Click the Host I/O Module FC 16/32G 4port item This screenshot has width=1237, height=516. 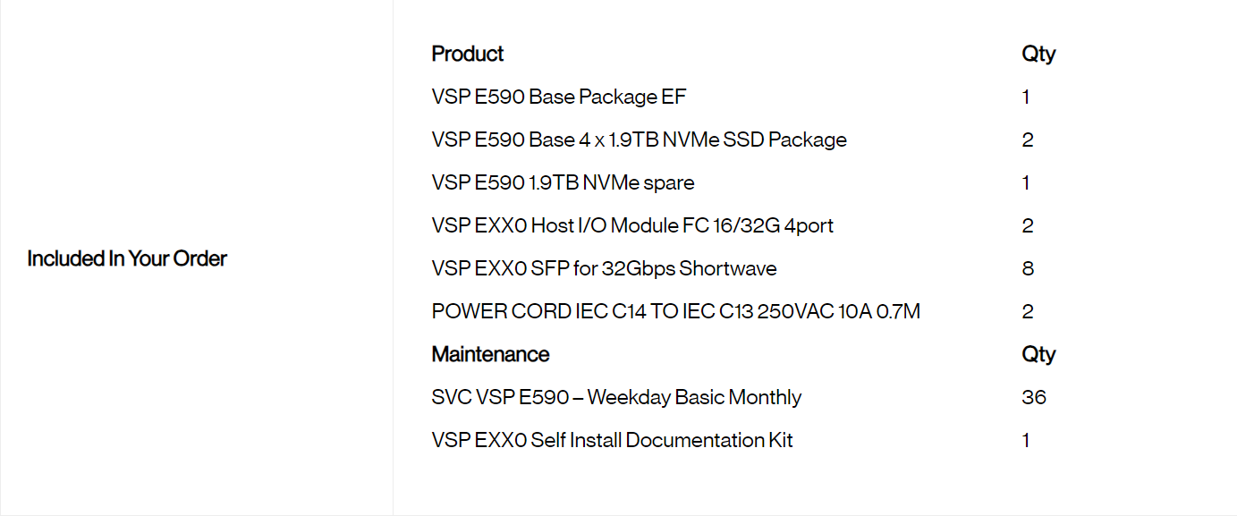(x=632, y=225)
